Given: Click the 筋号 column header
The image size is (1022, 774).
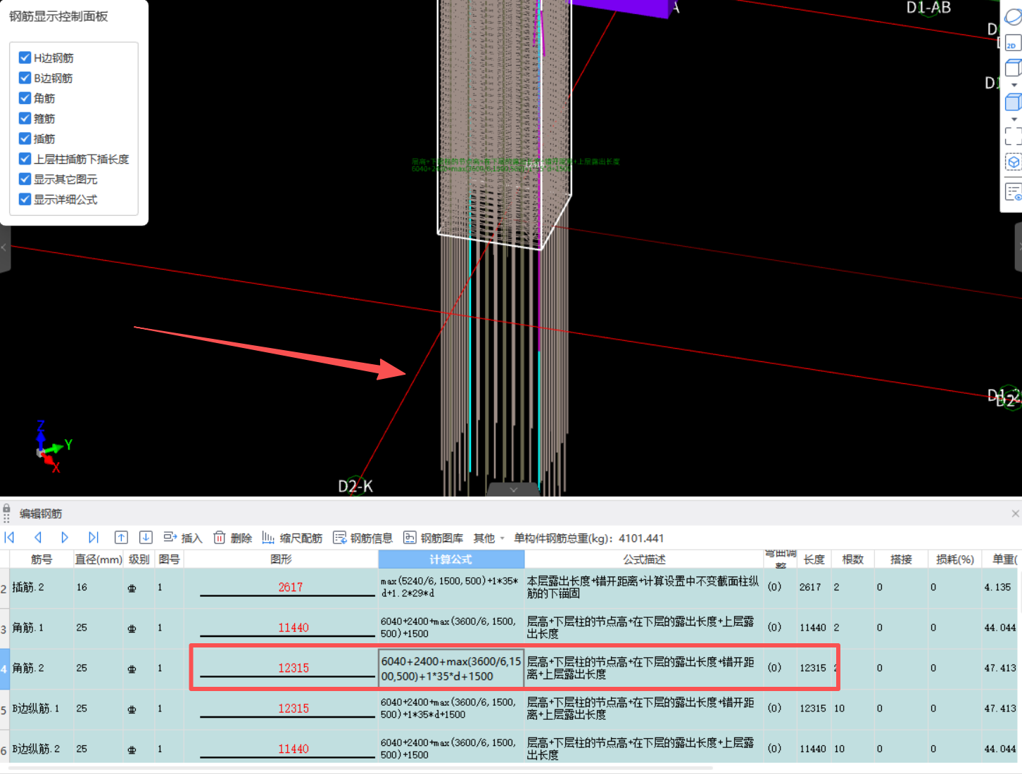Looking at the screenshot, I should point(42,560).
